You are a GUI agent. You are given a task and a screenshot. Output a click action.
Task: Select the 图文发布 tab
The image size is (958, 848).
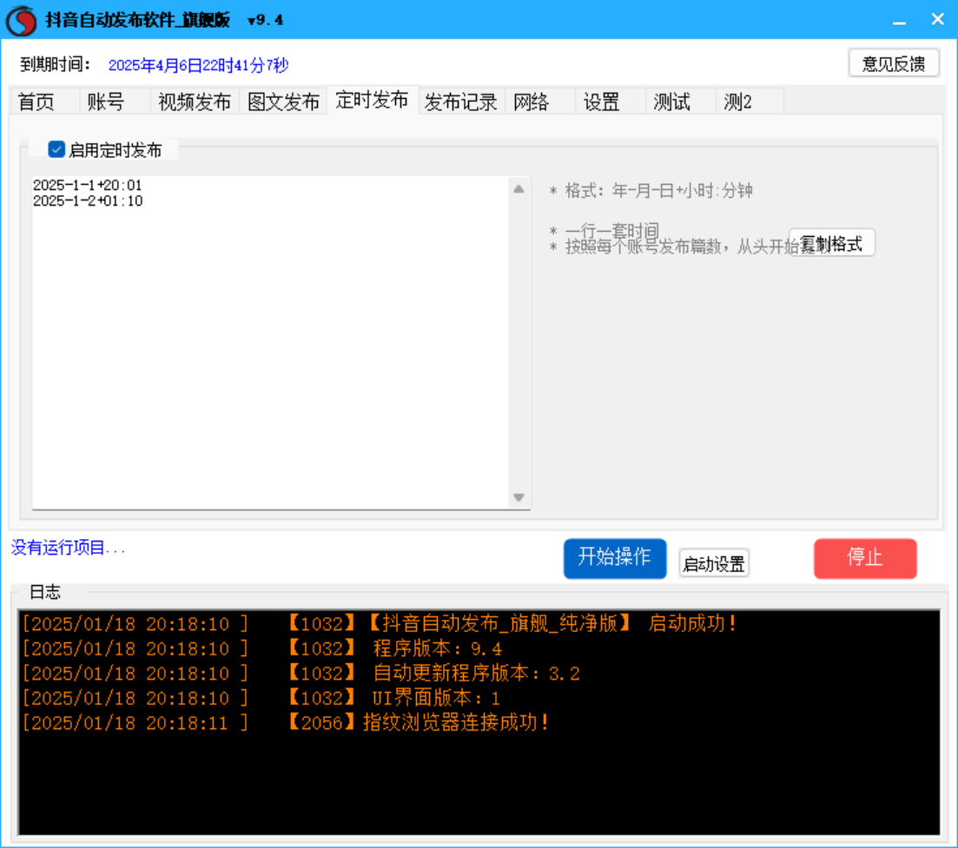click(x=283, y=102)
